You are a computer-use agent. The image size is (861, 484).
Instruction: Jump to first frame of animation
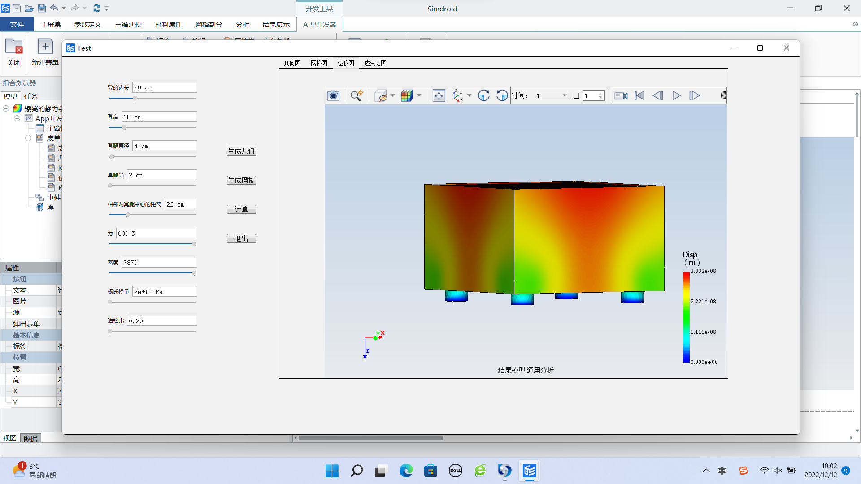[x=639, y=95]
